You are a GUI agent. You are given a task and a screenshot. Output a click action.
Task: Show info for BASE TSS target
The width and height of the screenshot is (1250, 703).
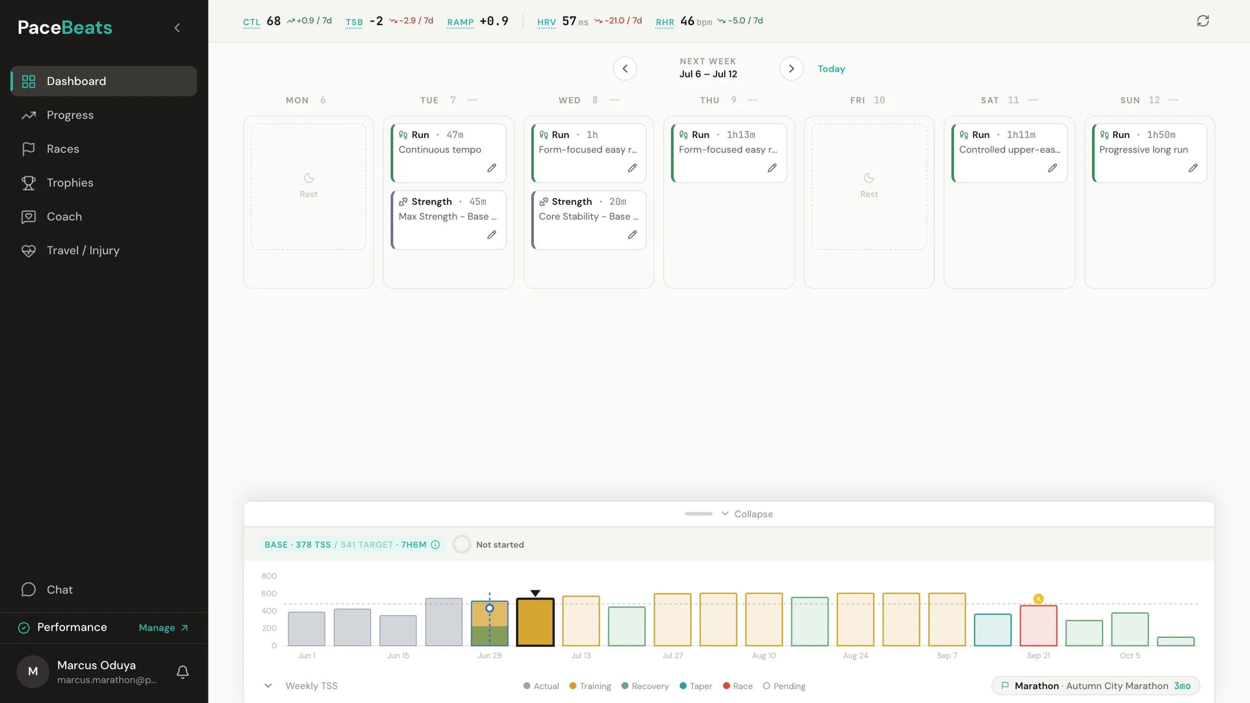[x=435, y=545]
